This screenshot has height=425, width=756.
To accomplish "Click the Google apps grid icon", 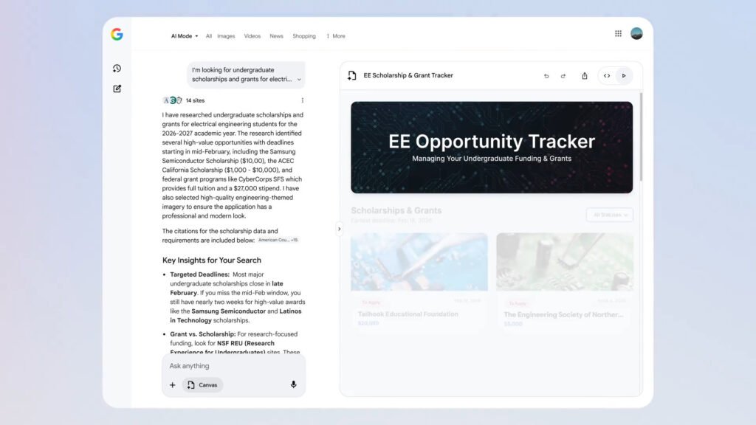I will click(618, 32).
